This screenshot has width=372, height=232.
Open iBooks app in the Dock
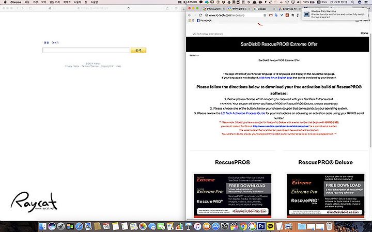pyautogui.click(x=207, y=226)
